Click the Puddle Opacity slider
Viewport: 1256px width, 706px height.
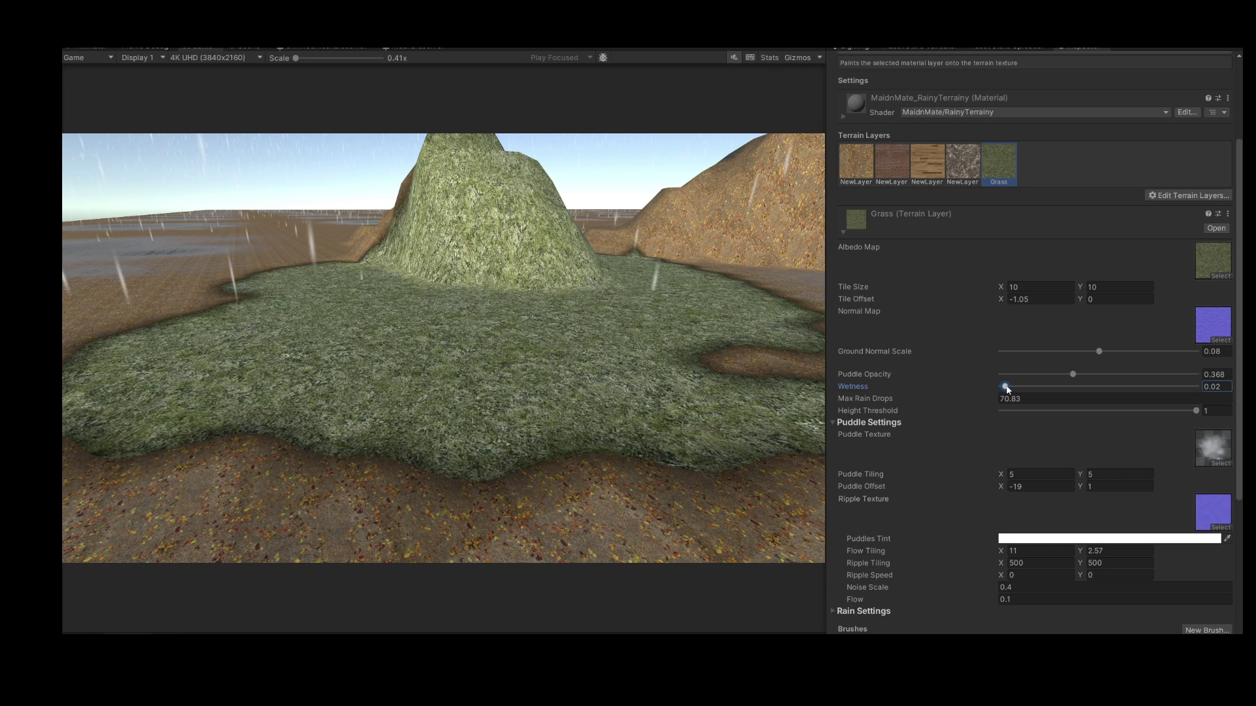point(1098,375)
